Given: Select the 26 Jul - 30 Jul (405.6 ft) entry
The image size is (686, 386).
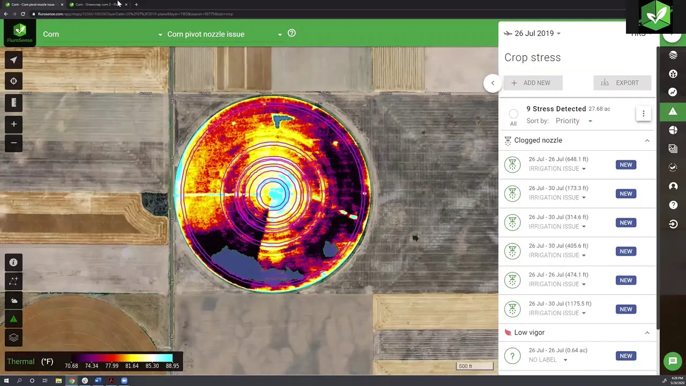Looking at the screenshot, I should click(x=577, y=251).
